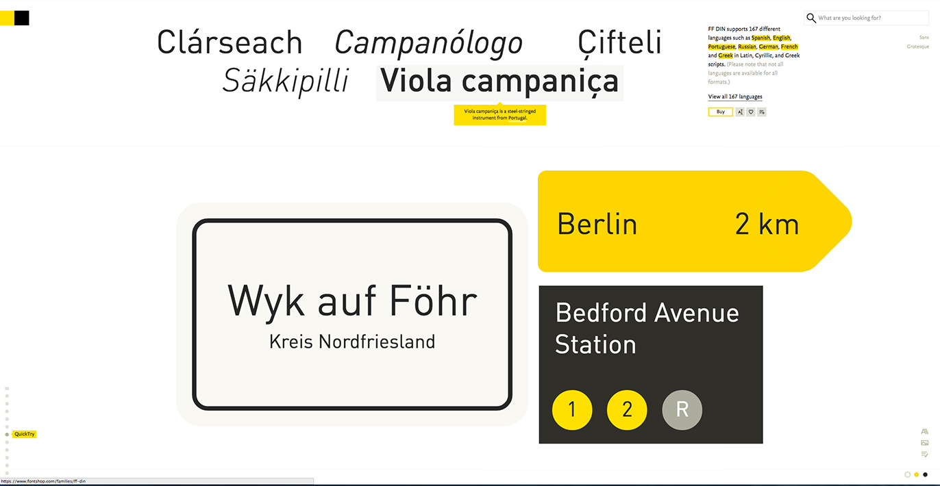Click the Sans tag link
The width and height of the screenshot is (940, 486).
924,37
